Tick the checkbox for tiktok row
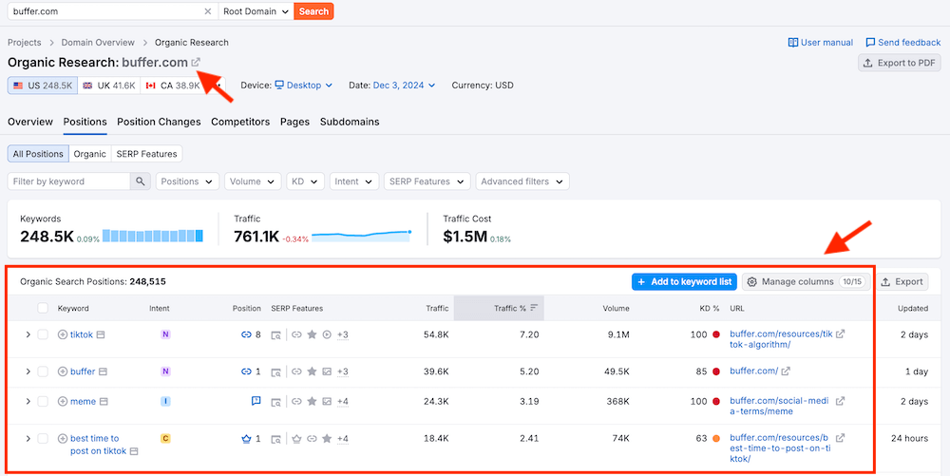 coord(43,334)
